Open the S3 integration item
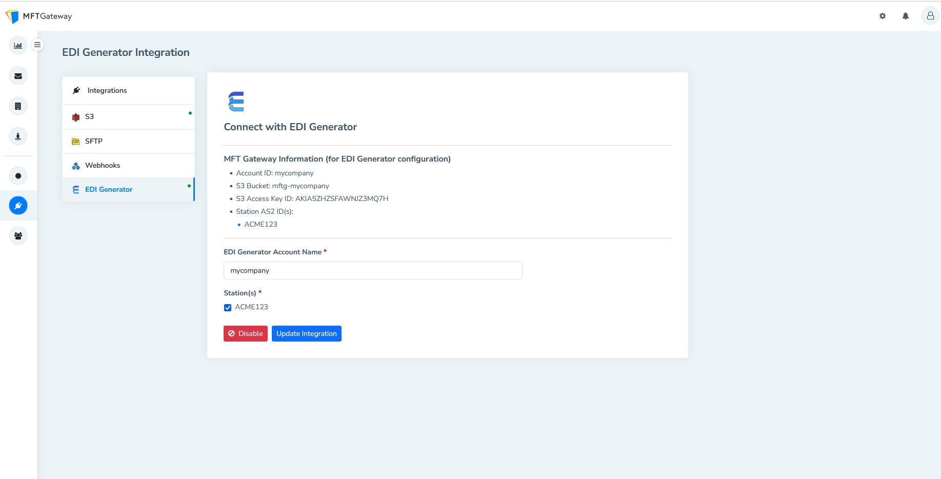The height and width of the screenshot is (479, 941). pyautogui.click(x=128, y=117)
